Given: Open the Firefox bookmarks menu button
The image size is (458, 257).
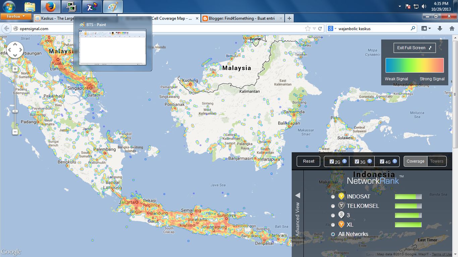Looking at the screenshot, I should [x=426, y=29].
